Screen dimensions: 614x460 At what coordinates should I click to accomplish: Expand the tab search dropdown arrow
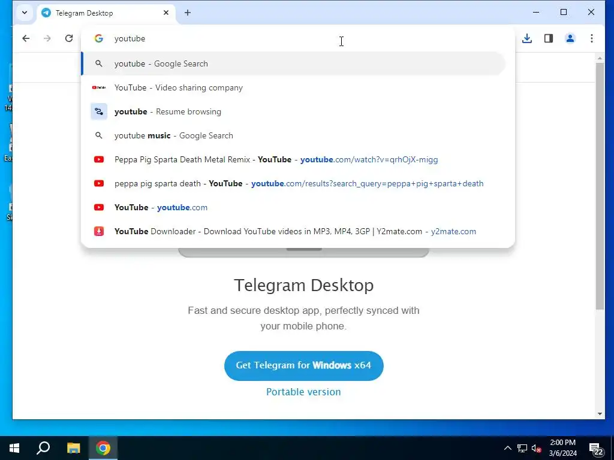pos(25,13)
